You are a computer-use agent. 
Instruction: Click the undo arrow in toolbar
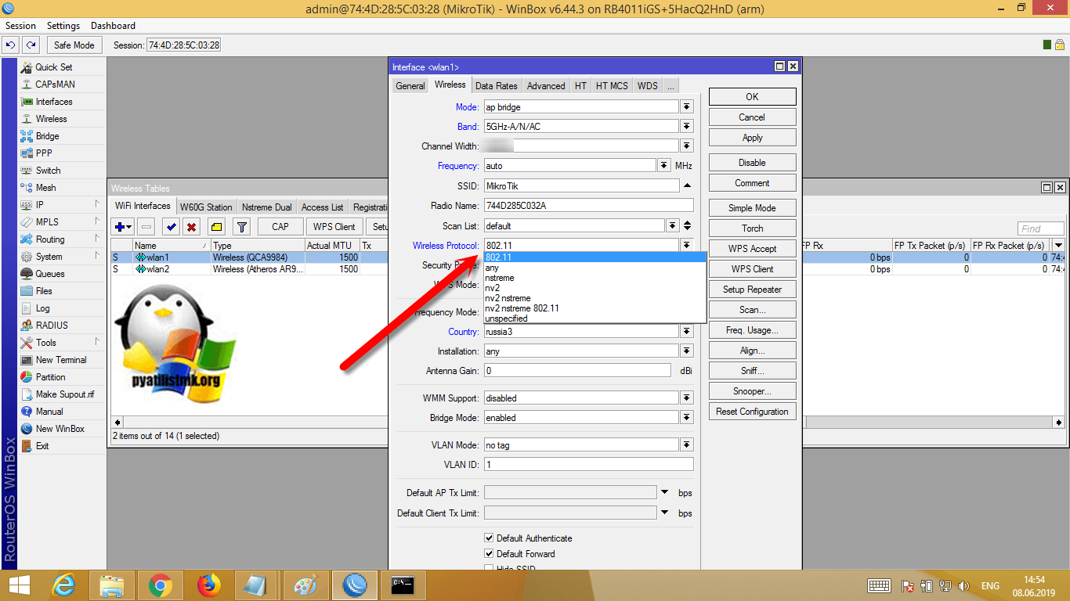click(x=11, y=45)
